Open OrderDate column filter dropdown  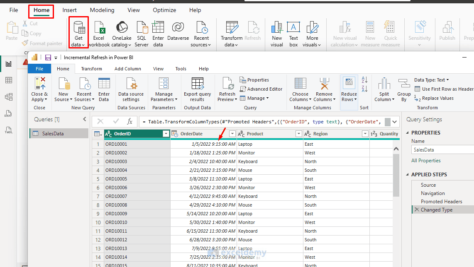coord(232,134)
